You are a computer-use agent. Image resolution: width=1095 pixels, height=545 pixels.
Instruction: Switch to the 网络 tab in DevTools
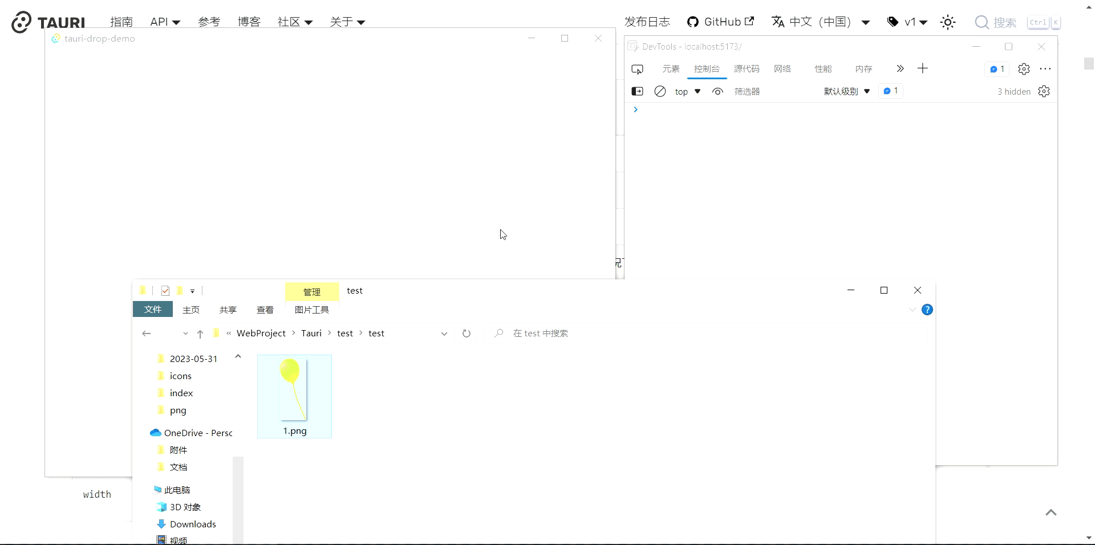(x=782, y=68)
